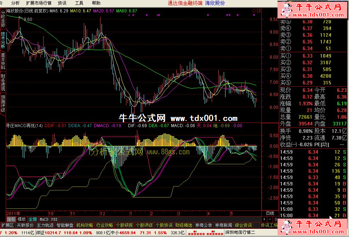Click the 买① bid row at 6.33
The width and height of the screenshot is (349, 237).
pos(313,56)
